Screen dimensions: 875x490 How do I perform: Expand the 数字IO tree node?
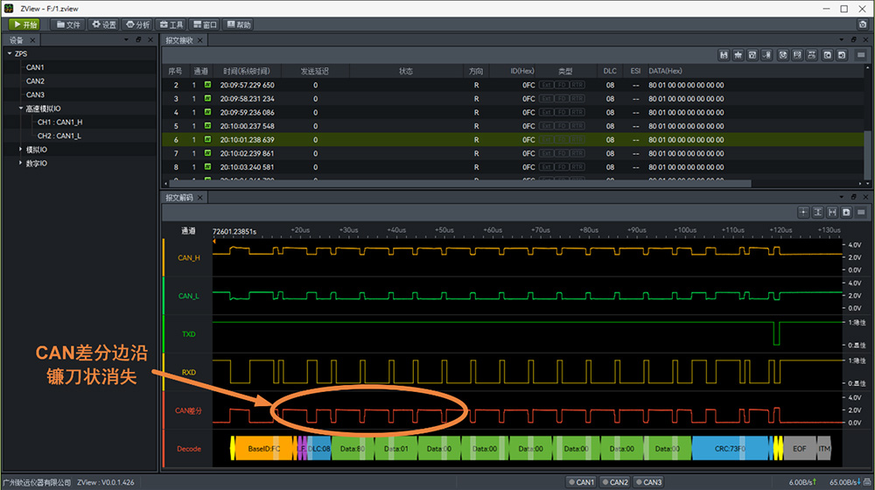point(21,163)
